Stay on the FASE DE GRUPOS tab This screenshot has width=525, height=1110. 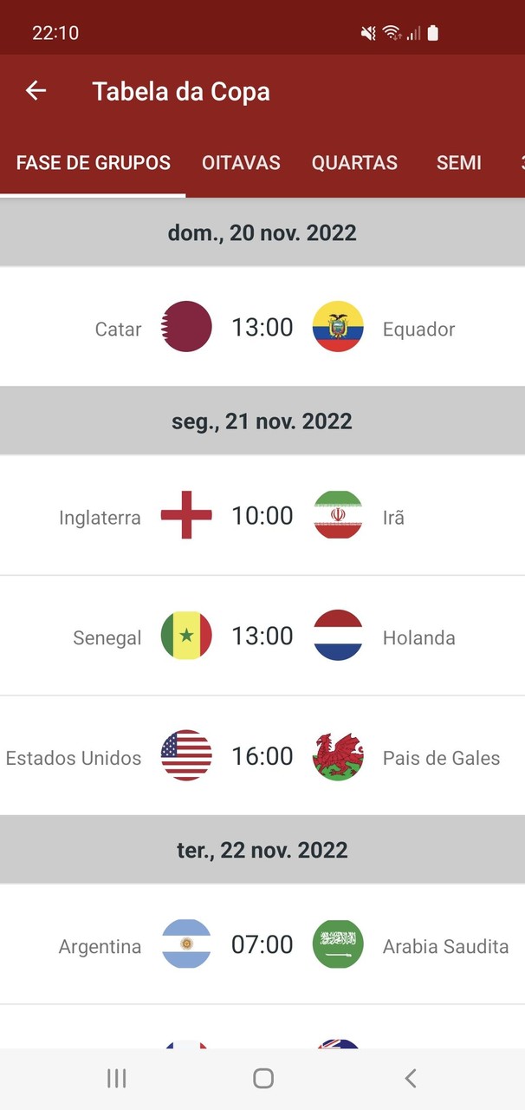pyautogui.click(x=93, y=162)
